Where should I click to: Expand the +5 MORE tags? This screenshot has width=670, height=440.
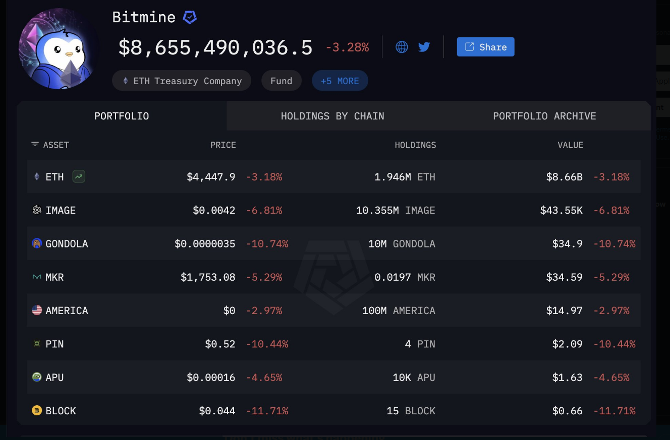point(340,81)
